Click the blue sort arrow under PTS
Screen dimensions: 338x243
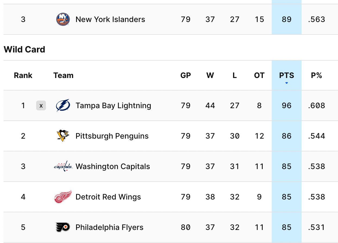(287, 83)
